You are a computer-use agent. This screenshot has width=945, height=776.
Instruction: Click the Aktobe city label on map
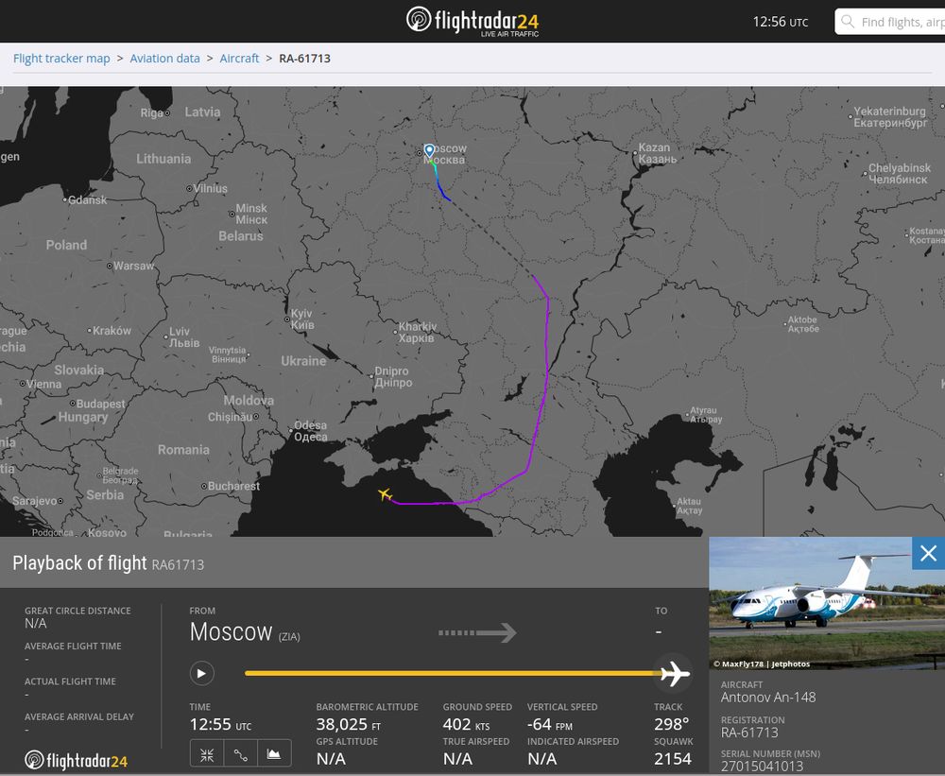coord(803,324)
